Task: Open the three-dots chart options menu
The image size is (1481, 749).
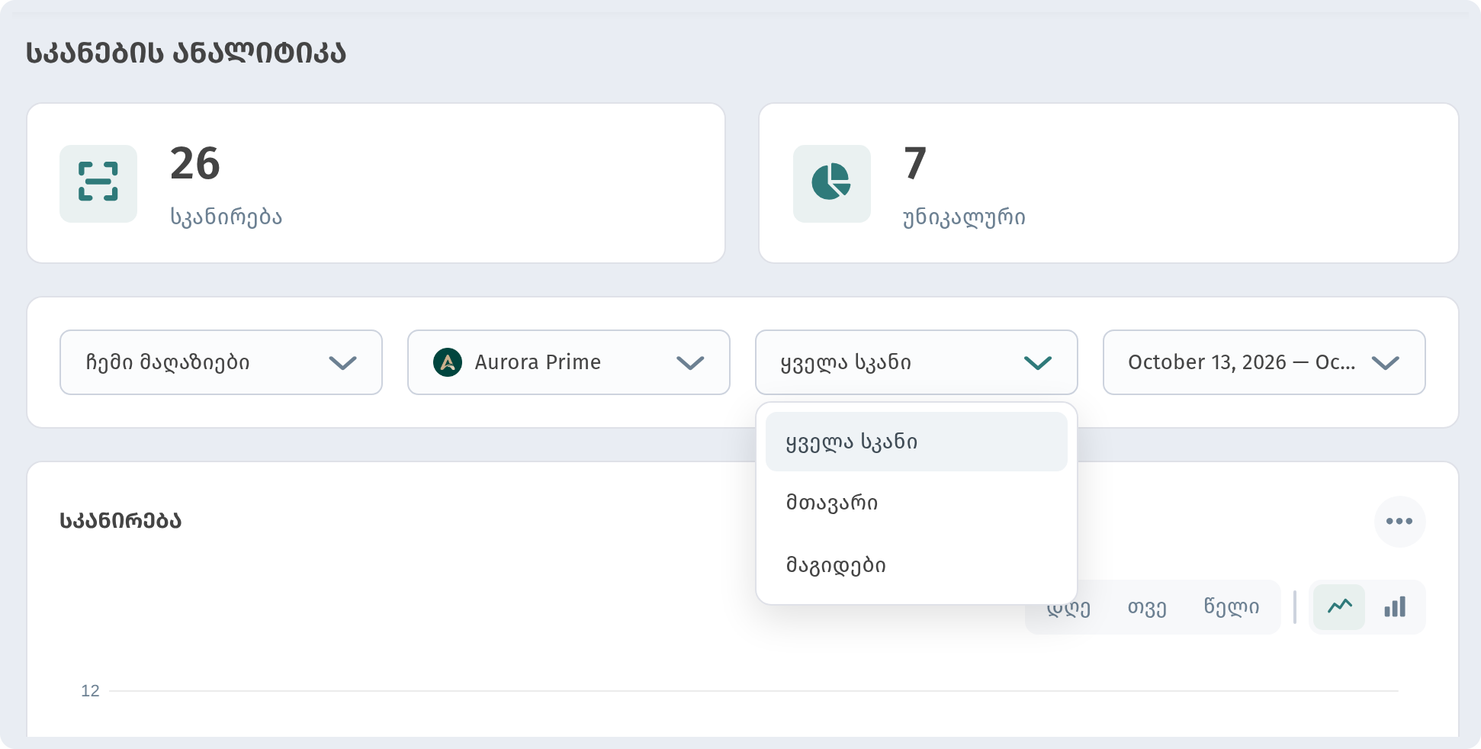Action: point(1399,521)
